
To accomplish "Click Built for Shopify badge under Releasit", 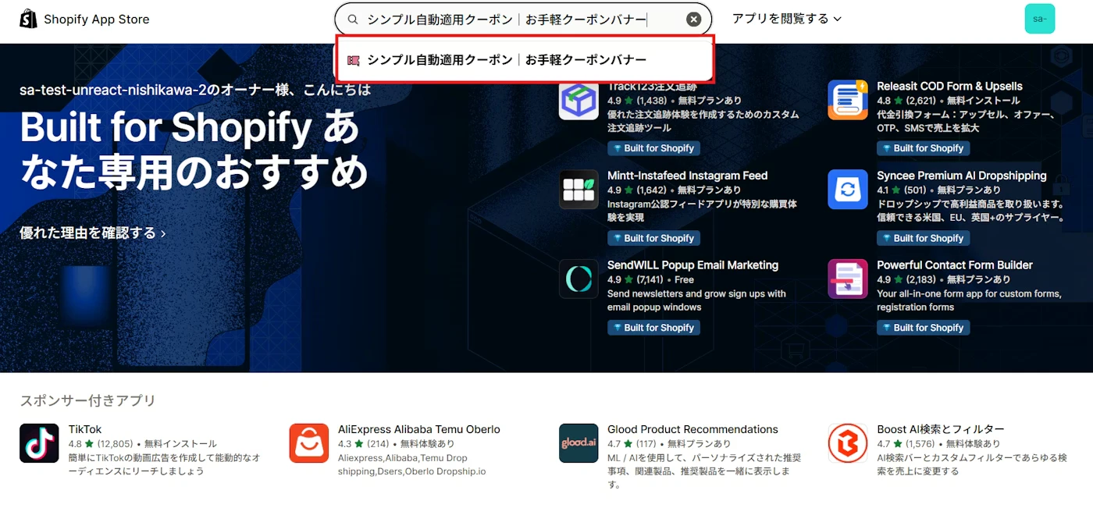I will click(923, 148).
